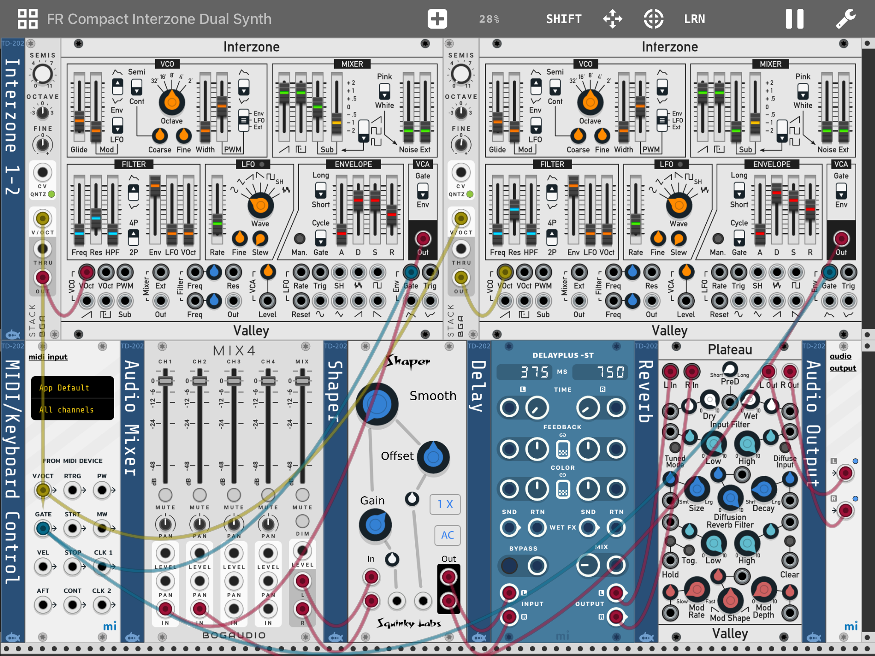Click the QNTZ green light on left CV module
Screen dimensions: 875x656
coord(52,194)
